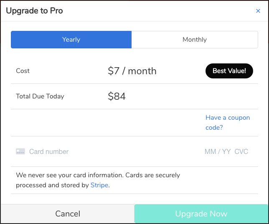Image resolution: width=269 pixels, height=224 pixels.
Task: Click the credit card icon
Action: pyautogui.click(x=20, y=151)
